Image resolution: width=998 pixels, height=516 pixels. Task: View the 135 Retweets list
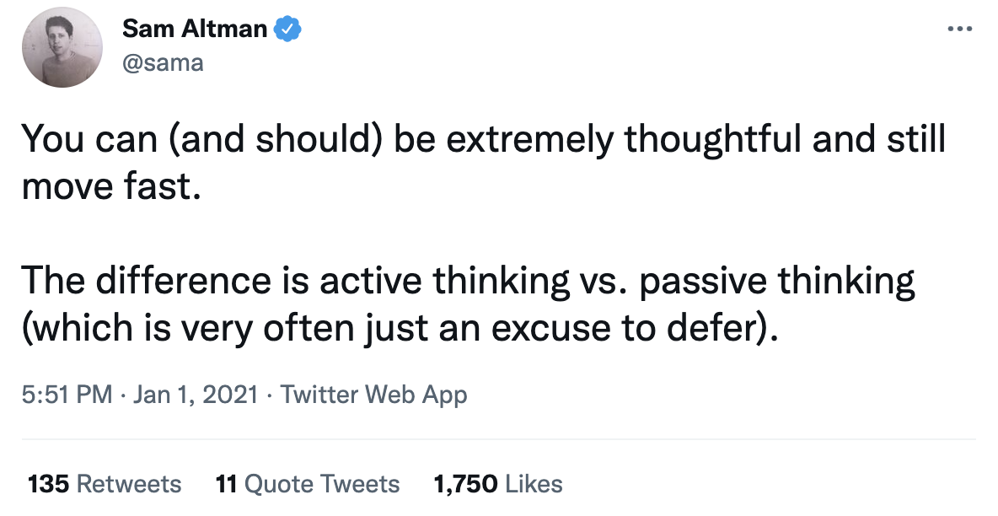[x=105, y=484]
